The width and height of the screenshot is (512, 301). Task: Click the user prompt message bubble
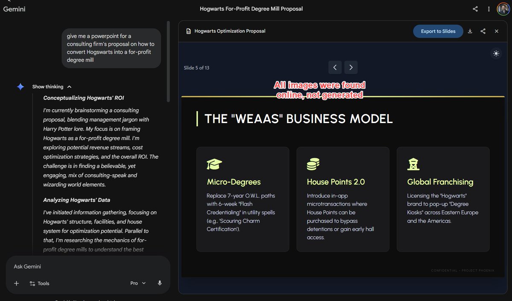pos(111,48)
